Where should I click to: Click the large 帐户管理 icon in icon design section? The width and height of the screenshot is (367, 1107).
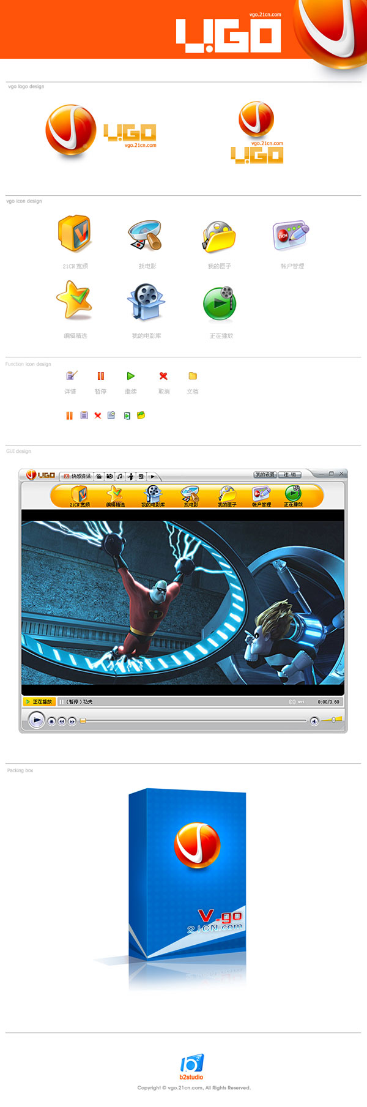click(291, 235)
